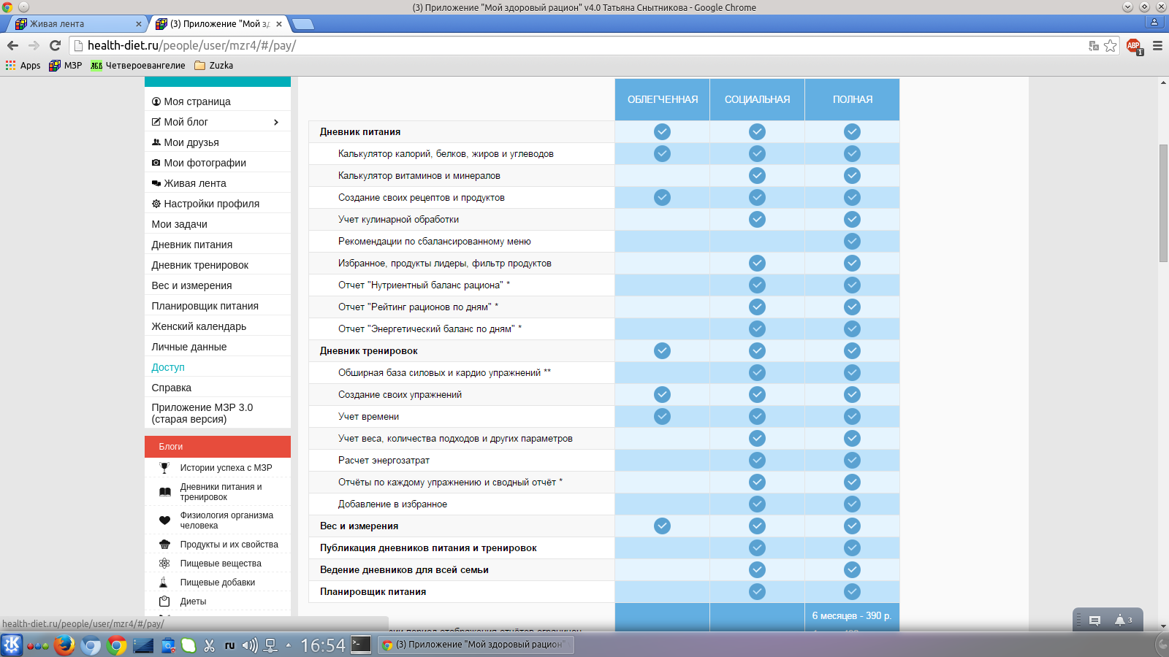
Task: Click the СОЦИАЛЬНАЯ plan column header
Action: [x=758, y=99]
